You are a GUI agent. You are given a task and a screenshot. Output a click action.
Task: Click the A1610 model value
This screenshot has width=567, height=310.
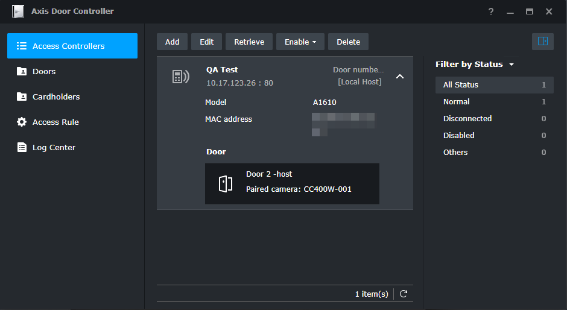point(325,103)
